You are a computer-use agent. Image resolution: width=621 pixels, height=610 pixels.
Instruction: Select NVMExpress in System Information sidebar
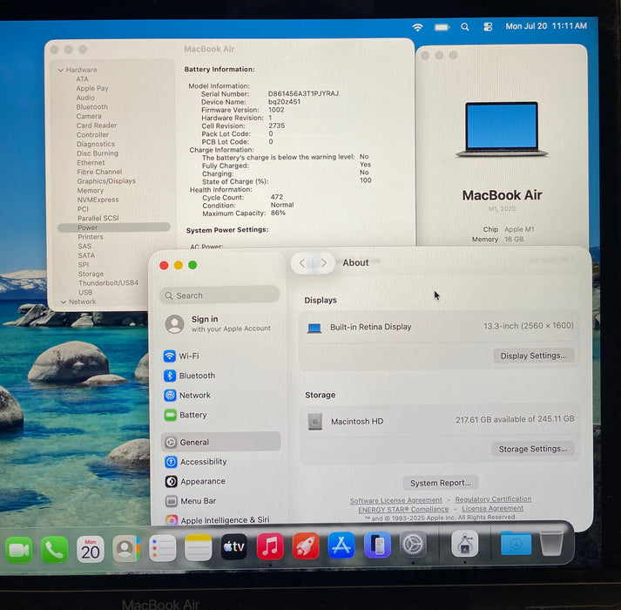pyautogui.click(x=98, y=200)
